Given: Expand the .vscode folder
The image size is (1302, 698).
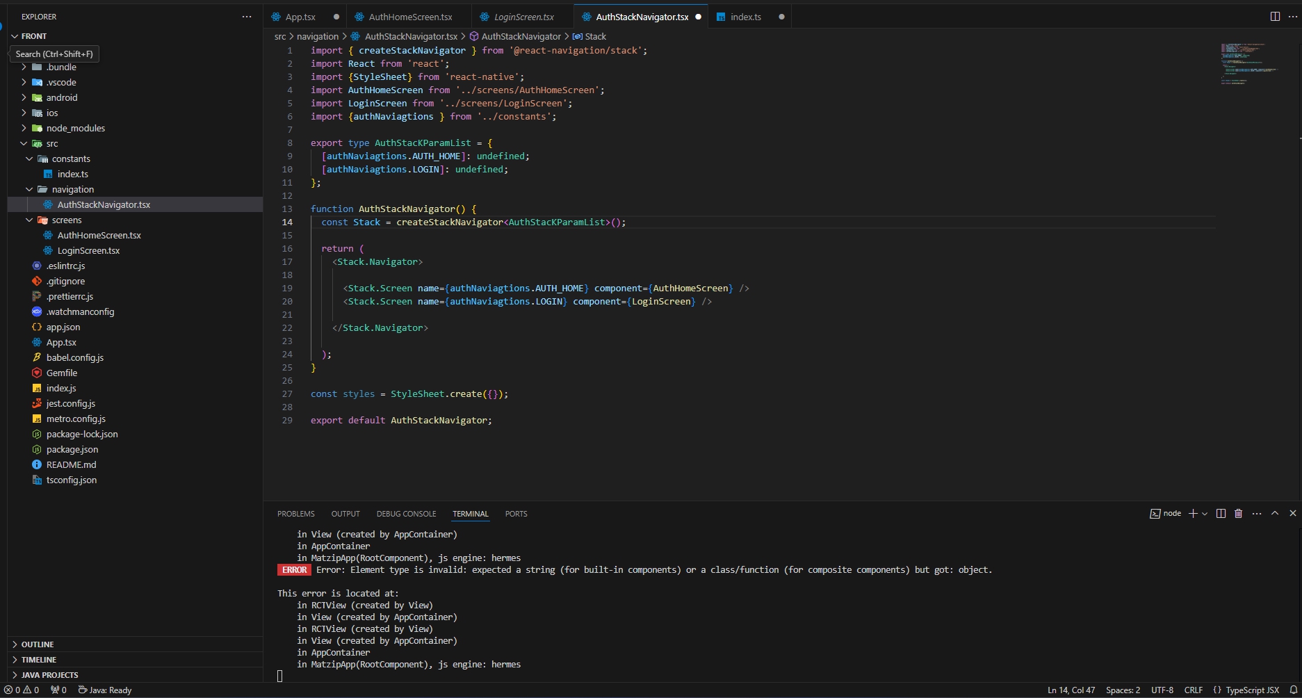Looking at the screenshot, I should [x=61, y=82].
